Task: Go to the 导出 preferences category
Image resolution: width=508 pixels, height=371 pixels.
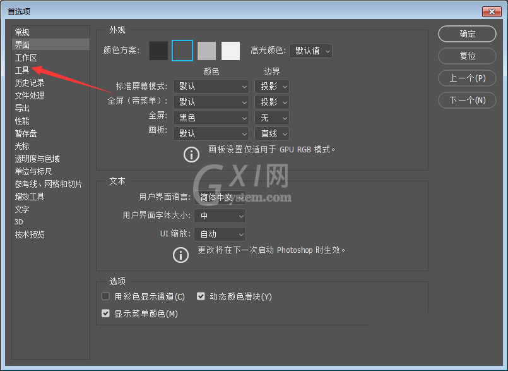Action: 51,108
